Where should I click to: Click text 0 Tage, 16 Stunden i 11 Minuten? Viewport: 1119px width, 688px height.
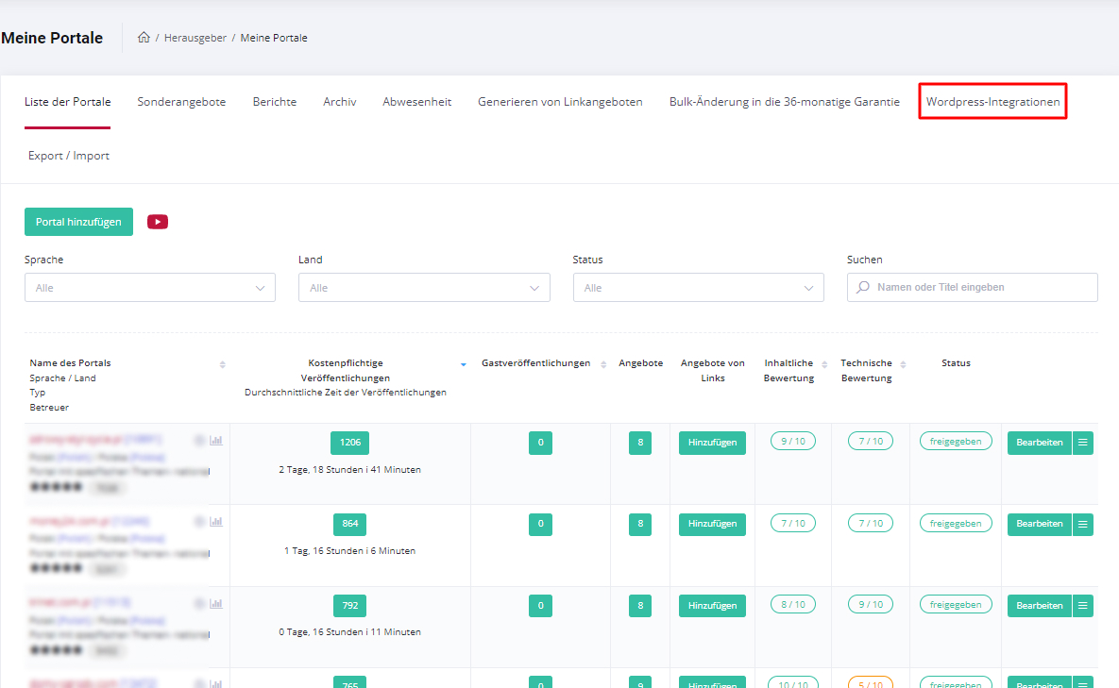tap(349, 632)
